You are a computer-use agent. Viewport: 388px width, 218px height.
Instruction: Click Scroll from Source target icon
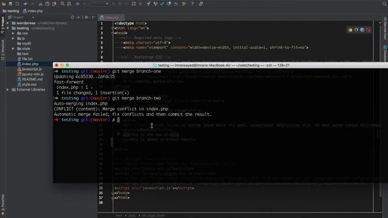point(72,18)
